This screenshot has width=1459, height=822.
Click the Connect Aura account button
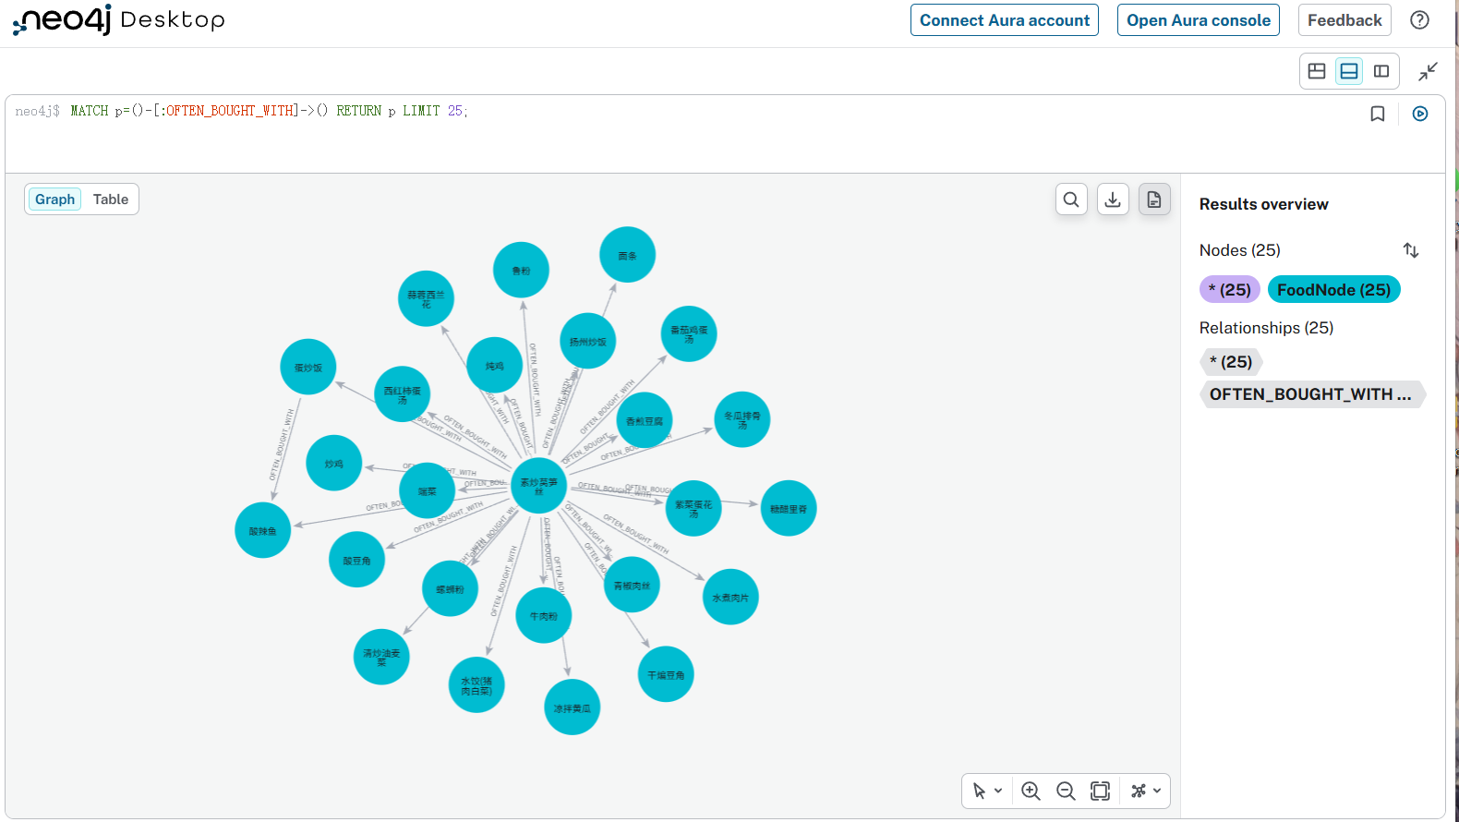click(x=1005, y=20)
